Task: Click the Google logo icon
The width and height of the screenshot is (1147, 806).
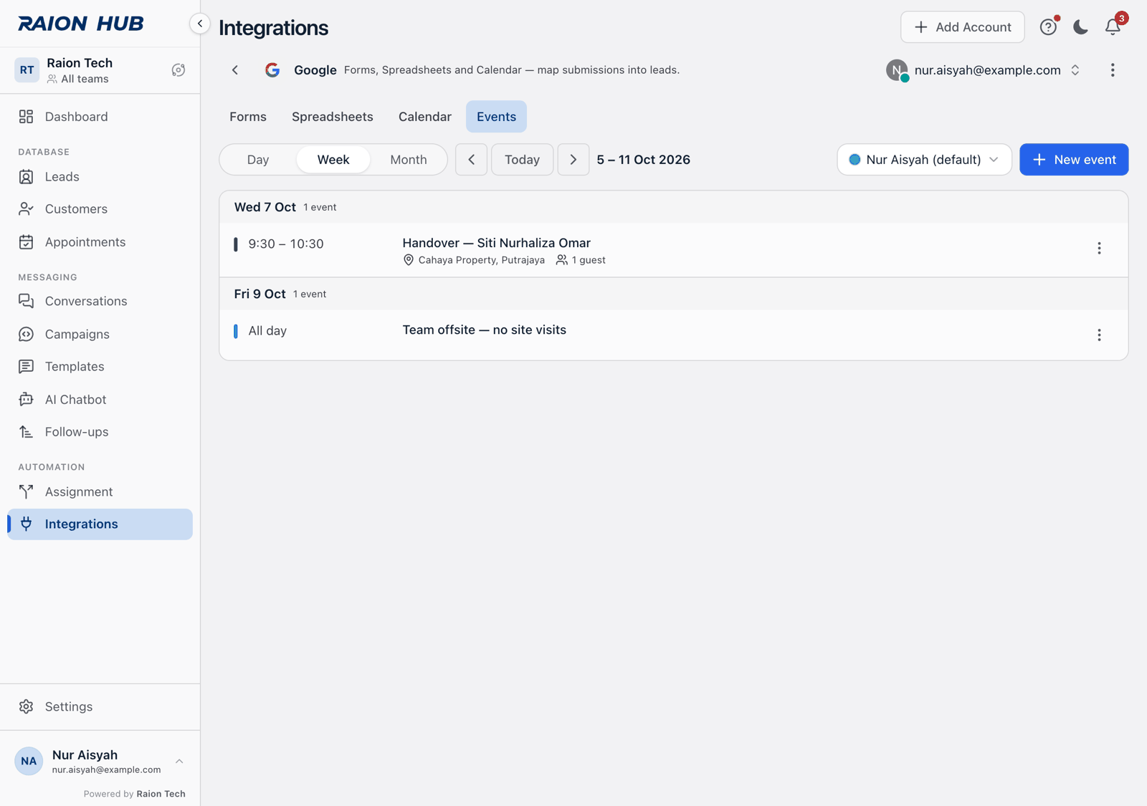Action: (x=272, y=70)
